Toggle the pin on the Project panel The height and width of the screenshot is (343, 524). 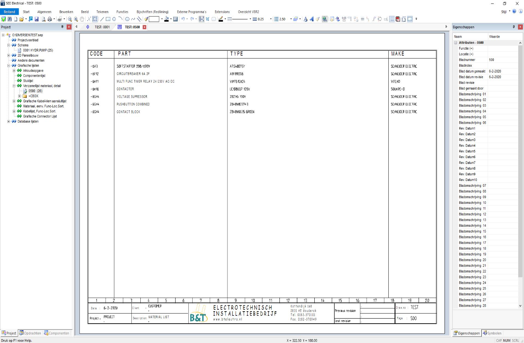pos(62,27)
